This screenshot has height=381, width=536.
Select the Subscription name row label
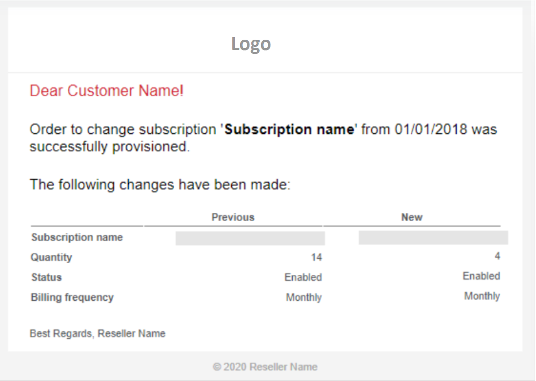pyautogui.click(x=77, y=237)
